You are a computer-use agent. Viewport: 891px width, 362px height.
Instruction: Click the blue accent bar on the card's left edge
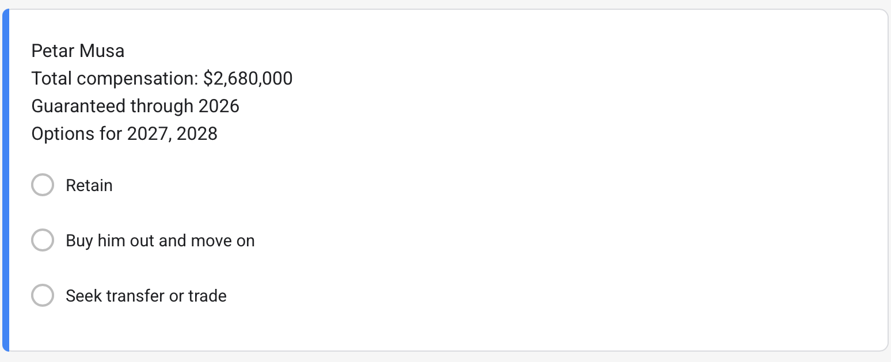pos(6,180)
